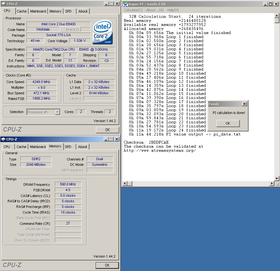Click the Instructions field listing MMX, SSE
The image size is (280, 271).
tap(70, 66)
